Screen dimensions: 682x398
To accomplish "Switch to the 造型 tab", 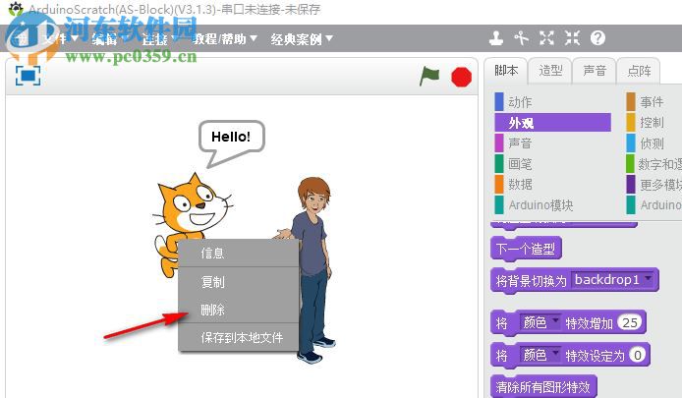I will 550,70.
